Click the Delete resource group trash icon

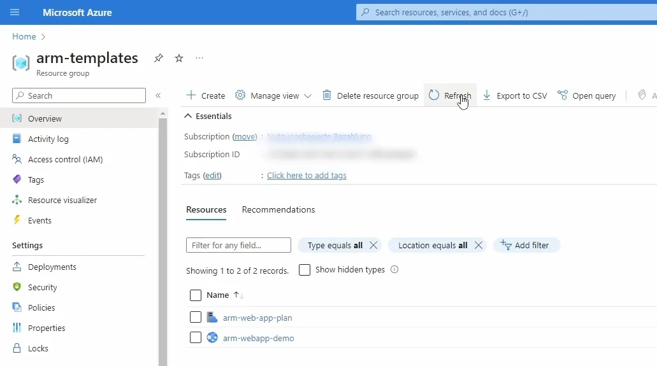(x=327, y=95)
